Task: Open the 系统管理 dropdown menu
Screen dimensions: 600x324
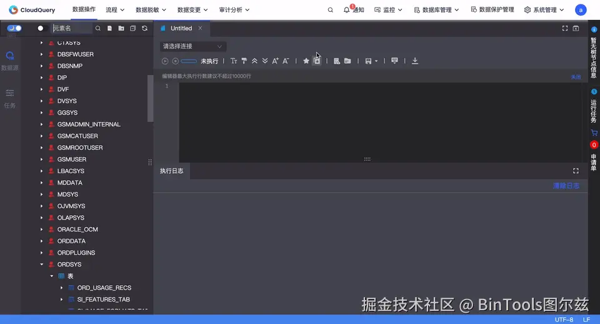Action: tap(544, 10)
